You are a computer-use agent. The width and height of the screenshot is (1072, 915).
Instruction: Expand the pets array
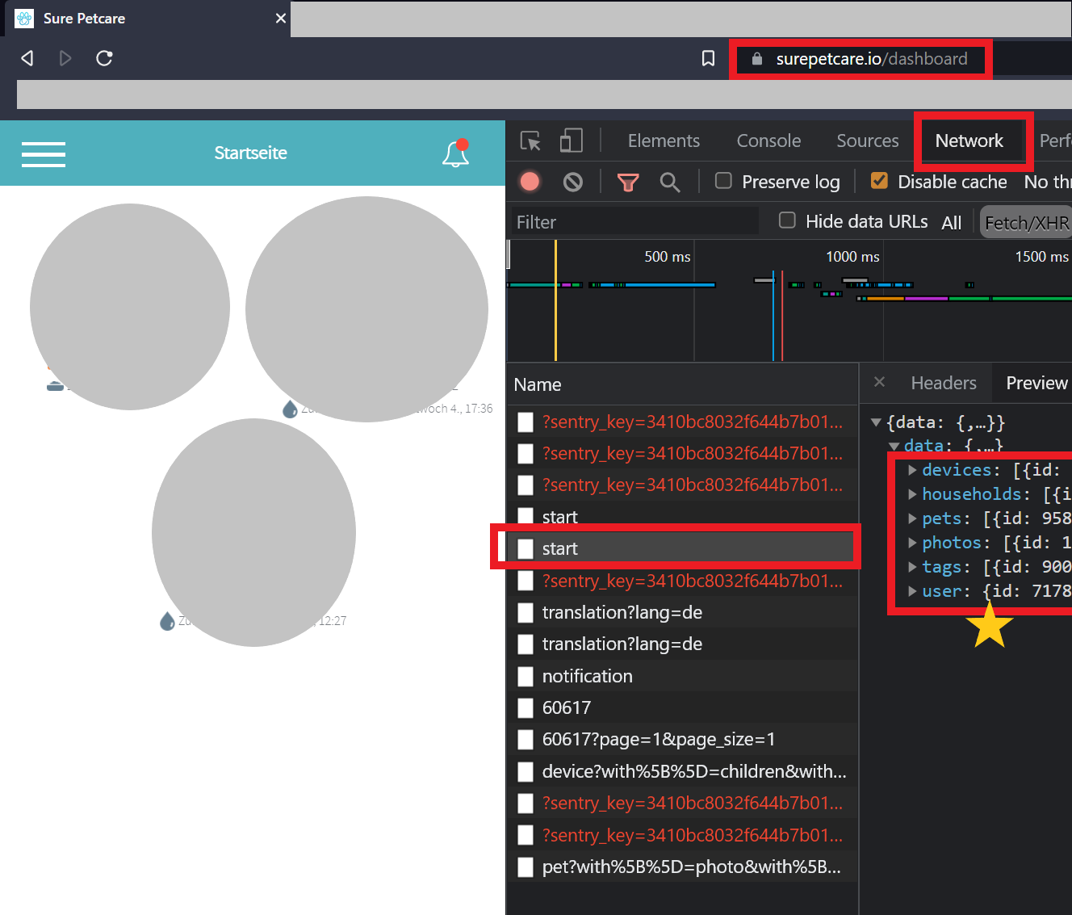(x=912, y=518)
